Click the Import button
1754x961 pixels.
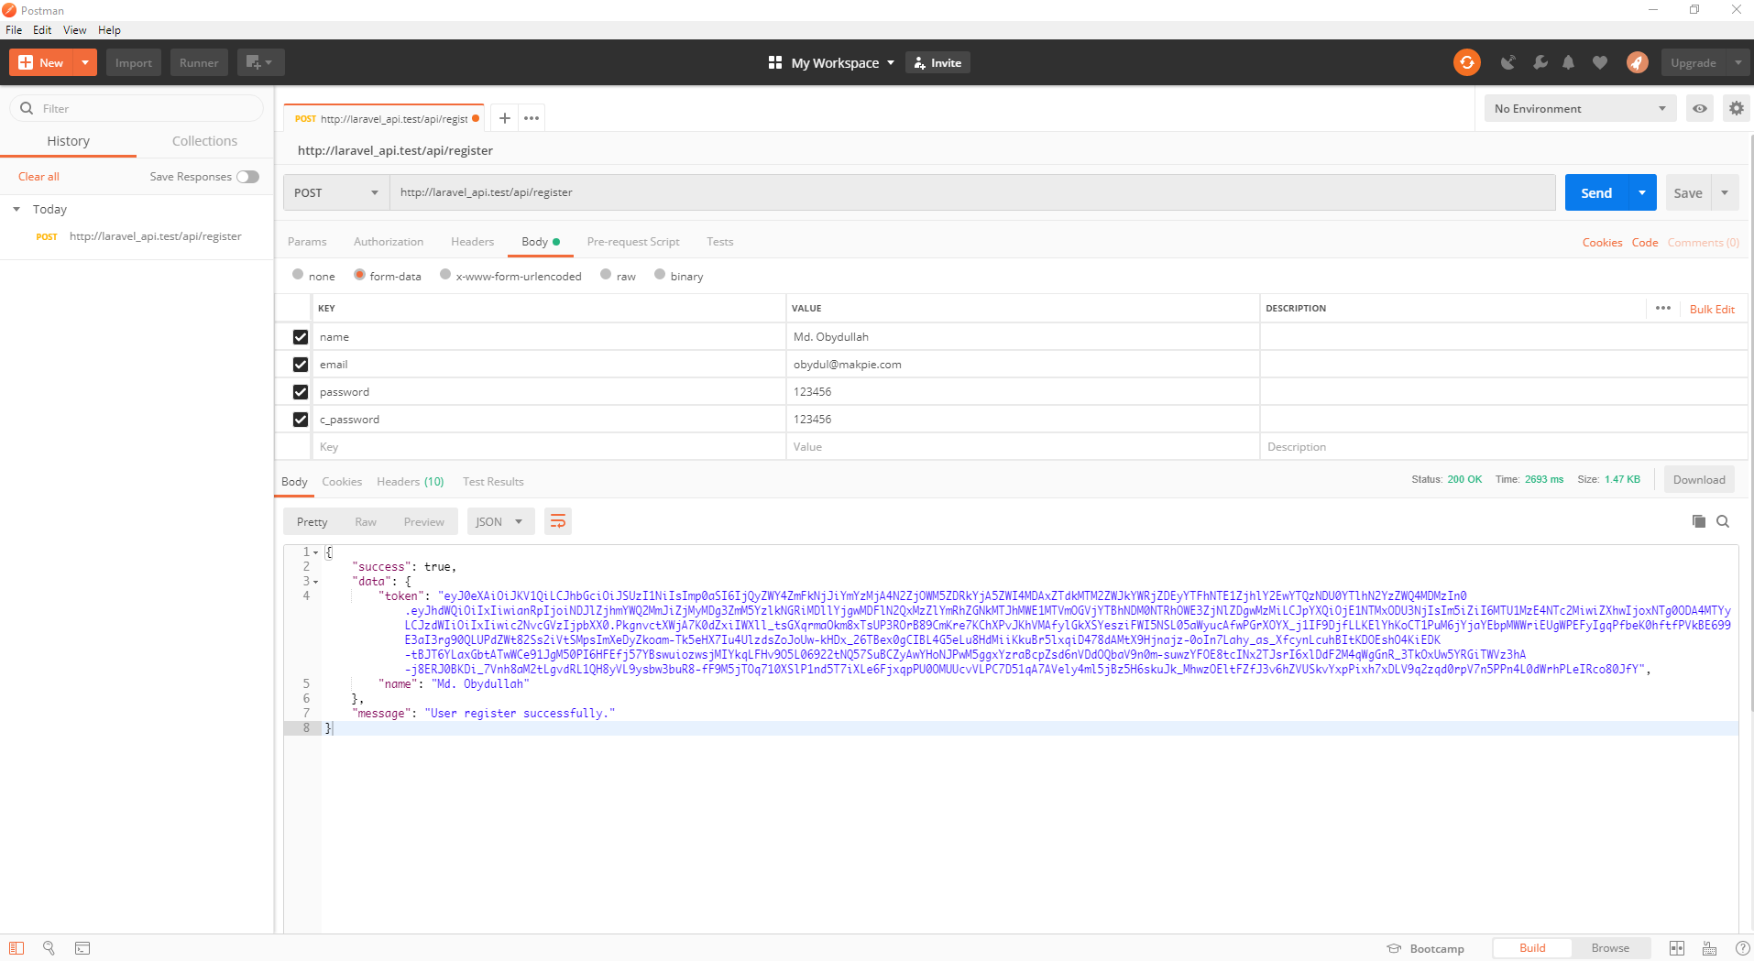134,62
